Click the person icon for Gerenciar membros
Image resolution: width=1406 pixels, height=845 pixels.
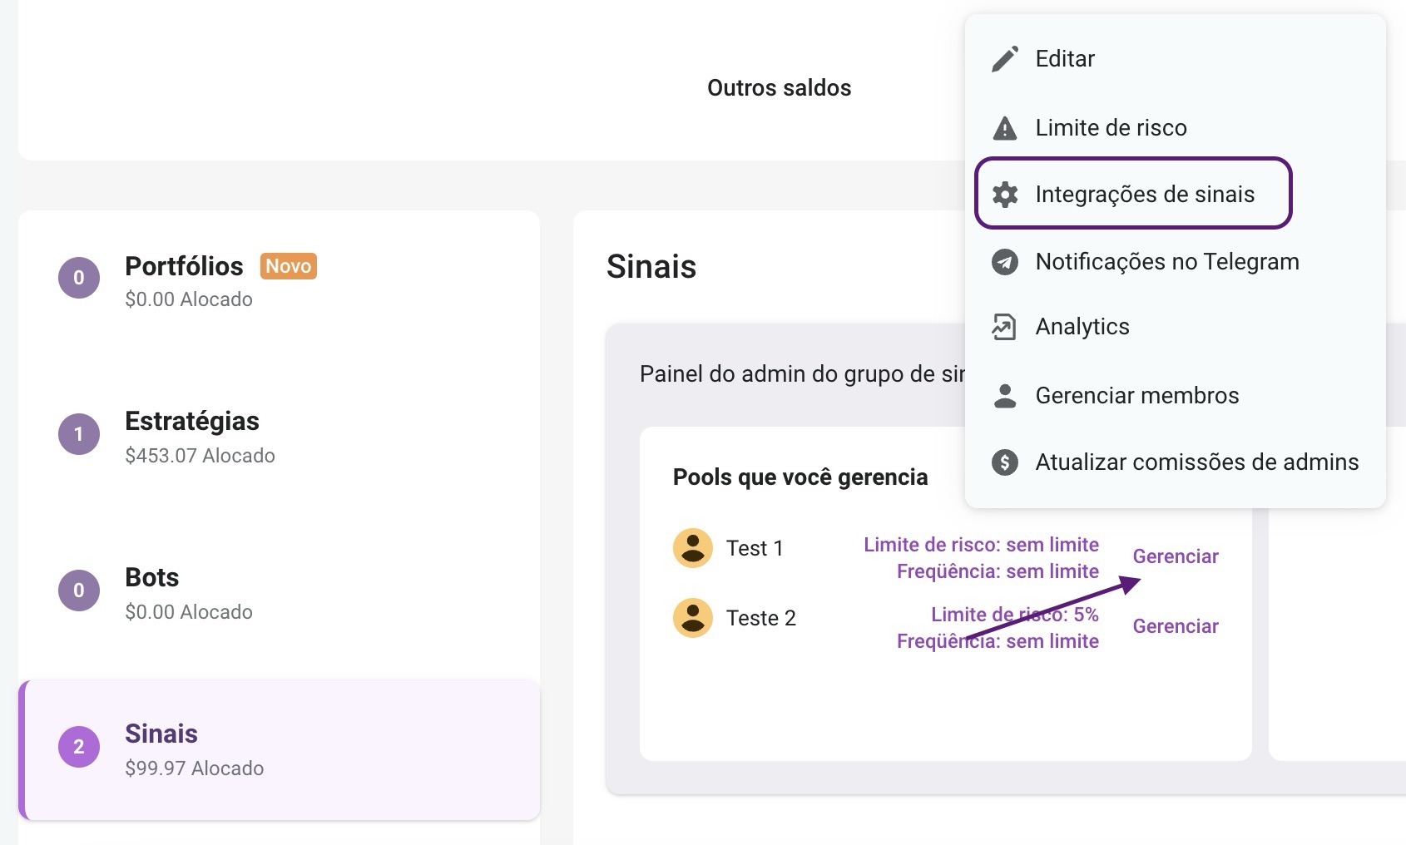point(1005,396)
